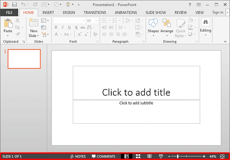Toggle Text Shadow formatting
230x160 pixels.
pyautogui.click(x=76, y=27)
